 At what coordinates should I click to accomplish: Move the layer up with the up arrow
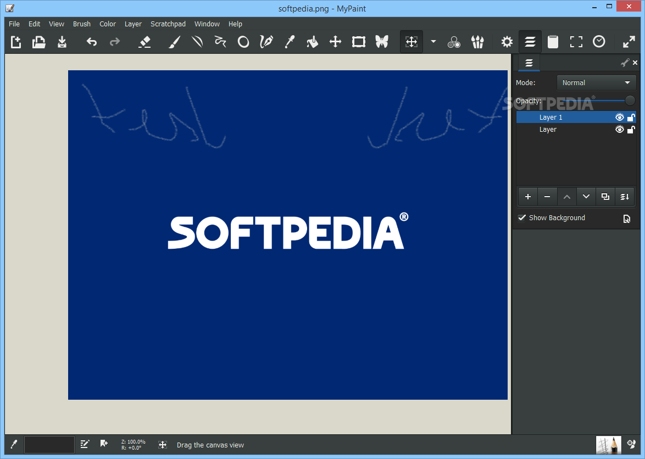[567, 197]
